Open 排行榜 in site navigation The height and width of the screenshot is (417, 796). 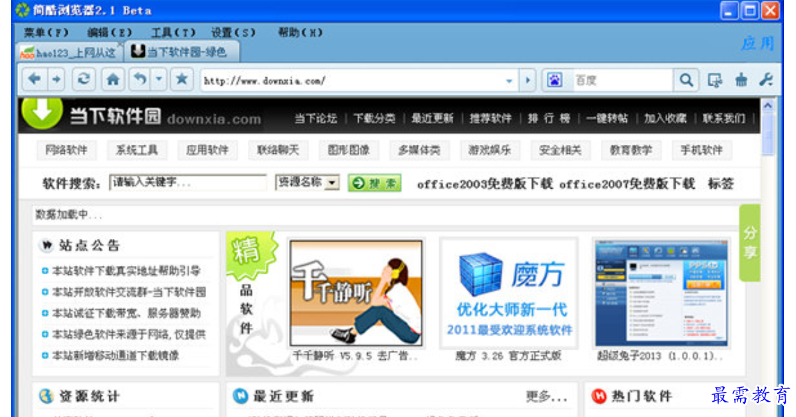[549, 119]
